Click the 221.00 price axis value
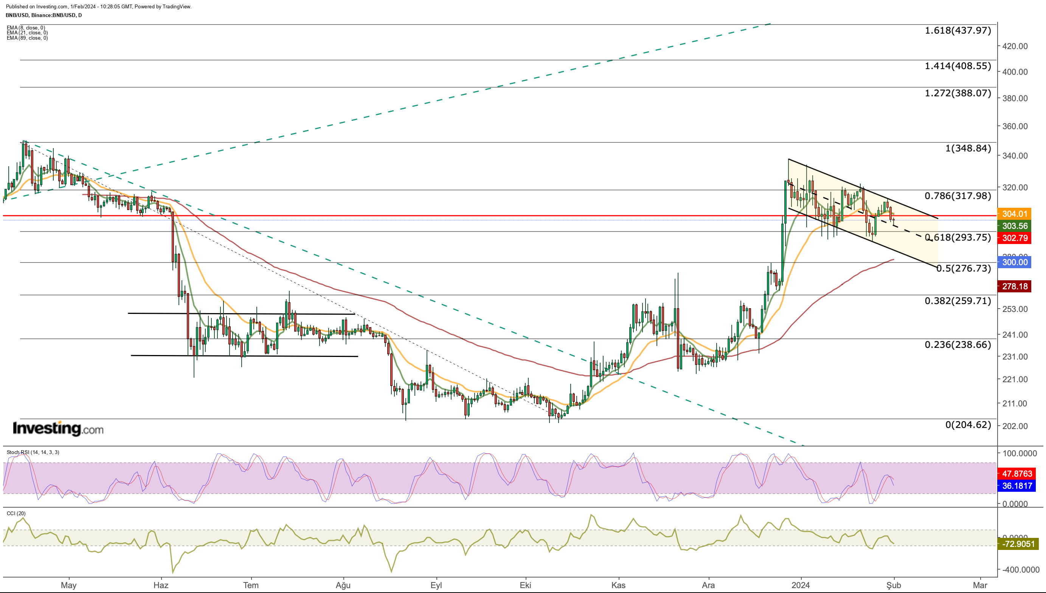The width and height of the screenshot is (1046, 593). [1015, 379]
